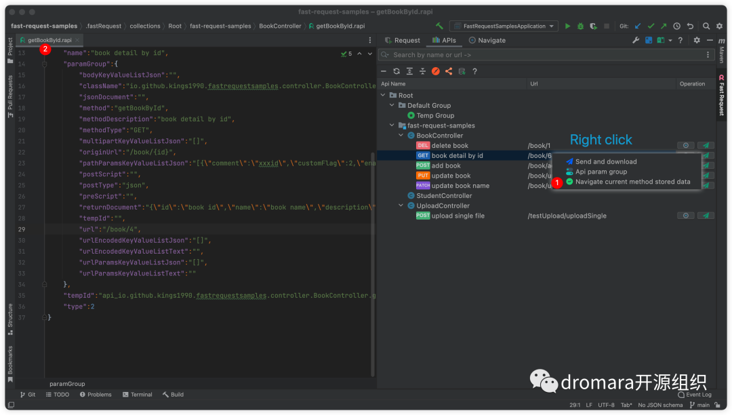
Task: Open the TODO tool window
Action: pos(58,395)
